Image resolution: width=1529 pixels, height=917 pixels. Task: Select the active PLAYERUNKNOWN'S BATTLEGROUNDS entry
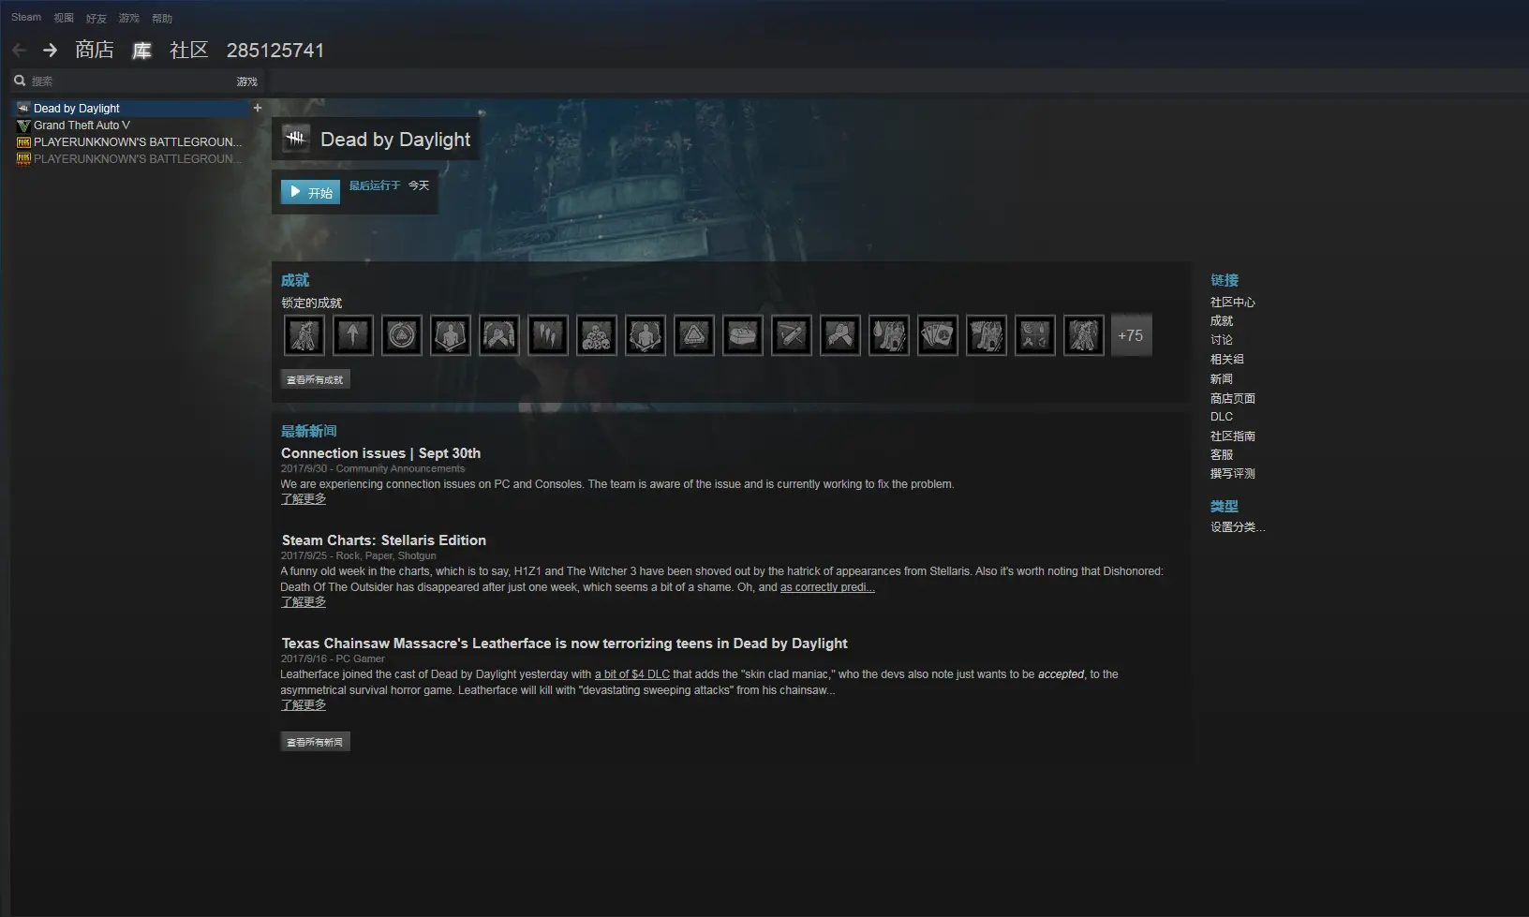tap(131, 142)
